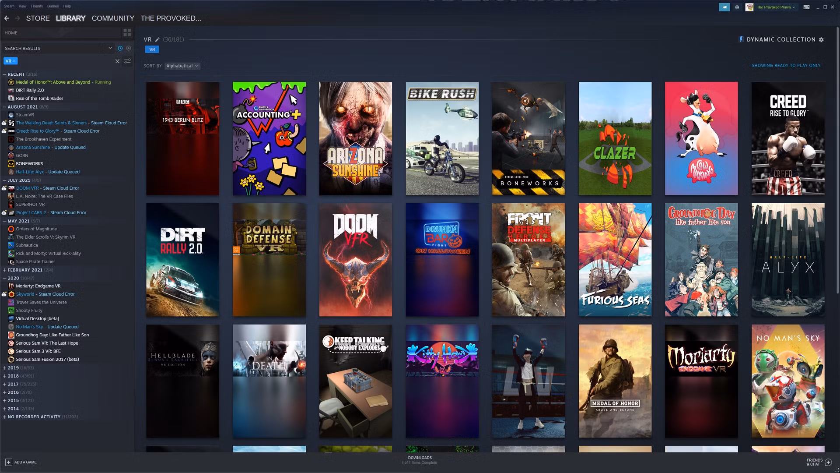Click the Add a Game plus icon
Image resolution: width=840 pixels, height=473 pixels.
coord(8,462)
